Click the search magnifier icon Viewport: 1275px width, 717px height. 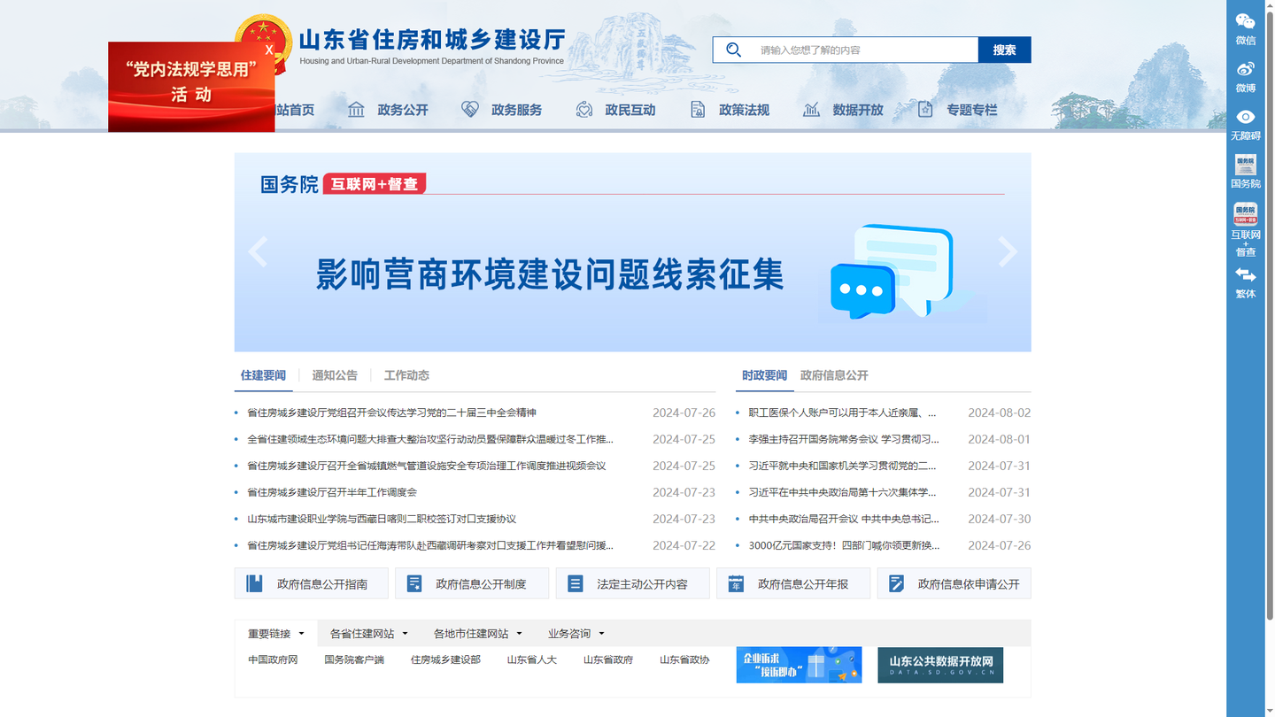click(x=733, y=50)
